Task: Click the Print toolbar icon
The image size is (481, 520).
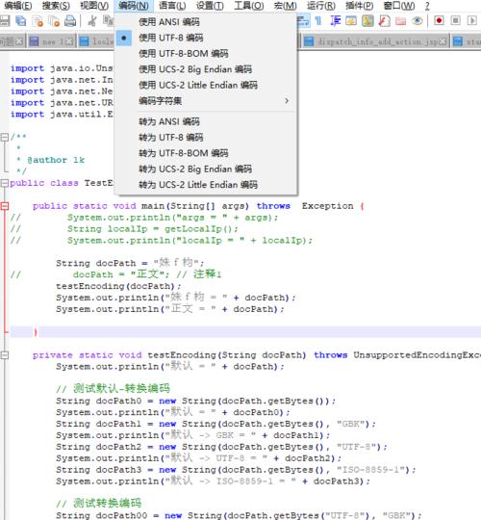Action: (70, 21)
